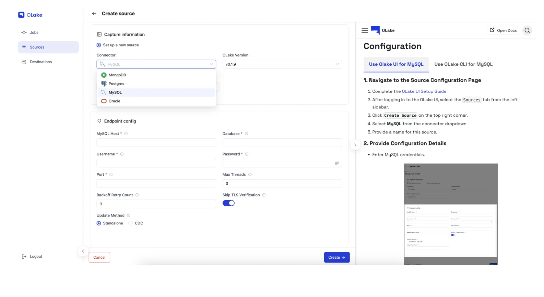Click the info icon next to Update Method
This screenshot has width=544, height=297.
tap(129, 216)
